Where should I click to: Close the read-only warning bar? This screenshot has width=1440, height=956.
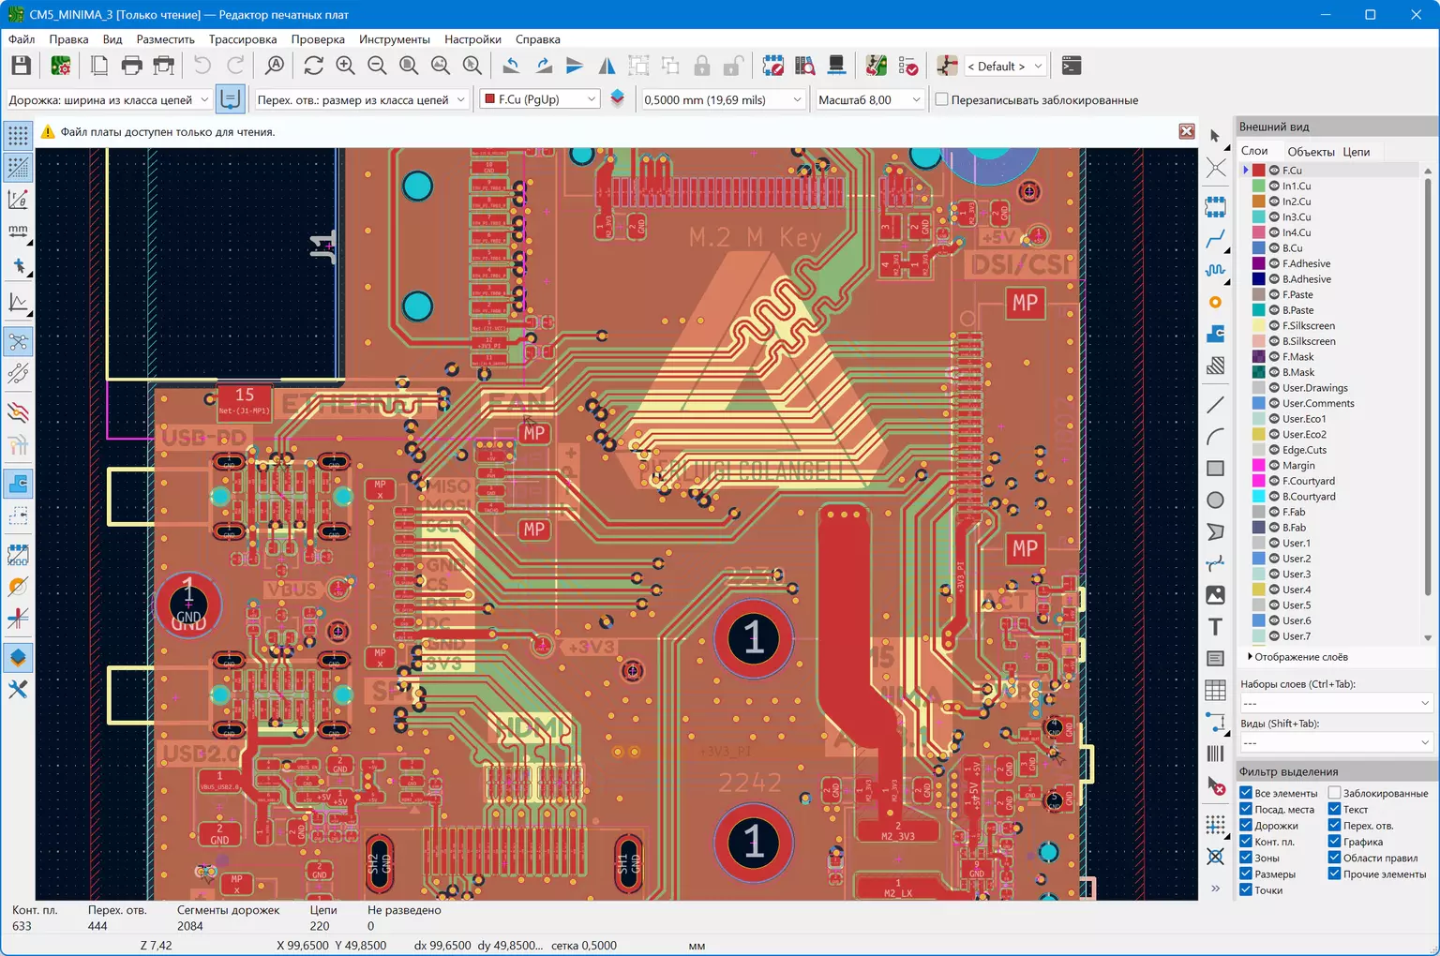tap(1186, 131)
